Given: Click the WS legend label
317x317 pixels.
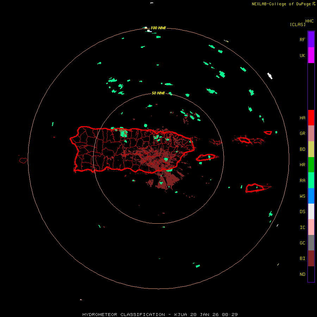Looking at the screenshot, I should 302,196.
